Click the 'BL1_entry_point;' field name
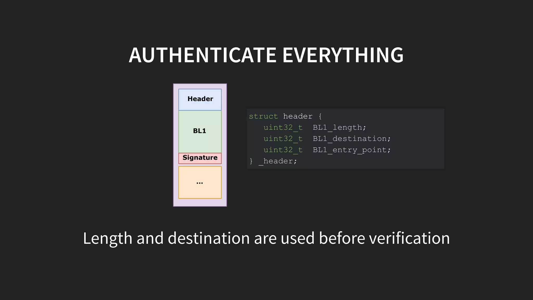Image resolution: width=533 pixels, height=300 pixels. coord(352,150)
